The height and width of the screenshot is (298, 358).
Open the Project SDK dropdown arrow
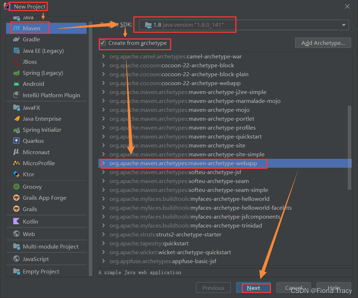click(344, 25)
